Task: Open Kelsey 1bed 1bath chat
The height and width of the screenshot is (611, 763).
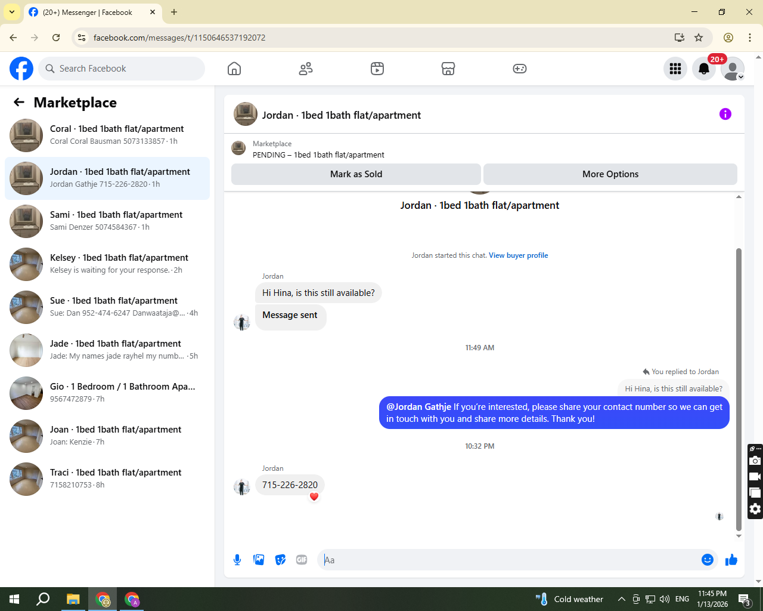Action: pyautogui.click(x=107, y=264)
